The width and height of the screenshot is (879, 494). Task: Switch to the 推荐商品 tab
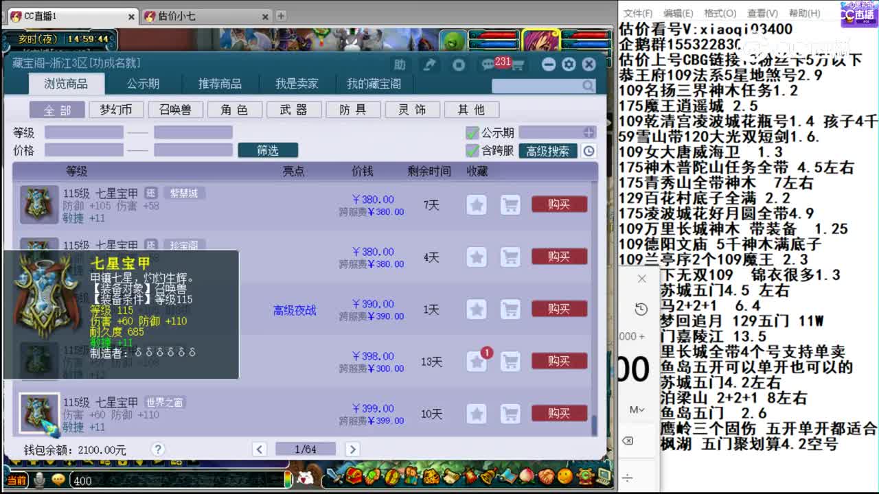[x=220, y=84]
